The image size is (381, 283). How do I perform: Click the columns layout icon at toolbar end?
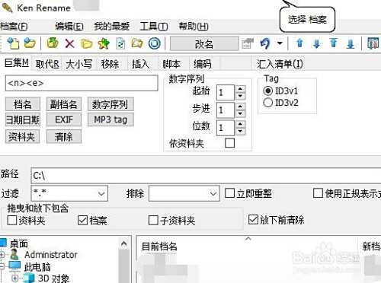(x=373, y=43)
